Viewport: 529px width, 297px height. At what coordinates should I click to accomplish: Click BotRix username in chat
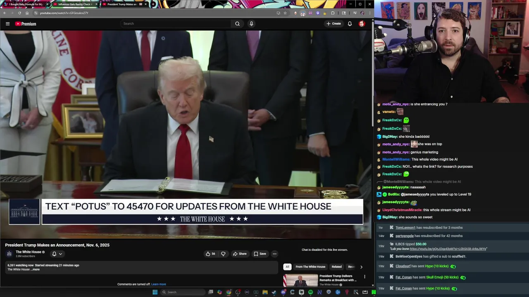coord(394,194)
